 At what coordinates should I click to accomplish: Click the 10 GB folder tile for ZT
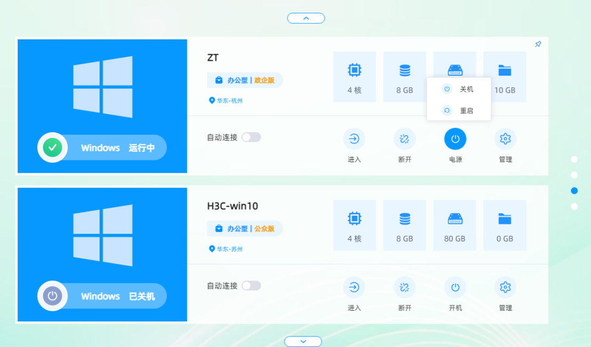(505, 77)
